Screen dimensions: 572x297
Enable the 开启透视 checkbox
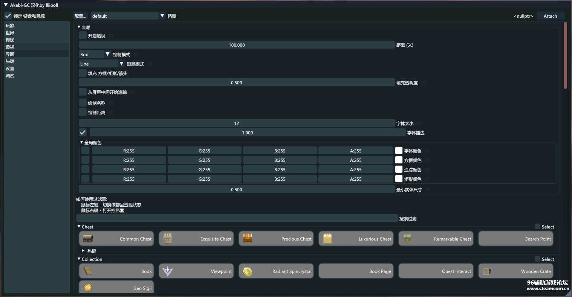(83, 35)
